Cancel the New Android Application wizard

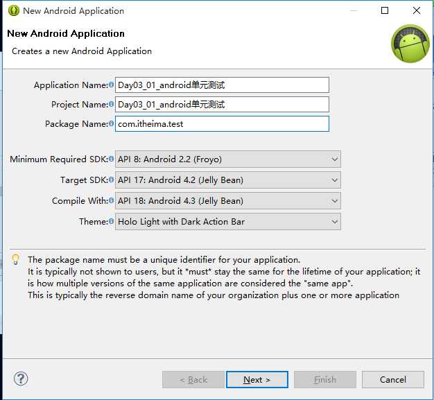(393, 379)
